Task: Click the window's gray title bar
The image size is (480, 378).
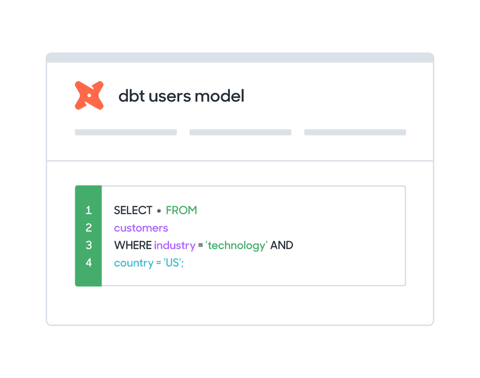Action: click(x=240, y=57)
